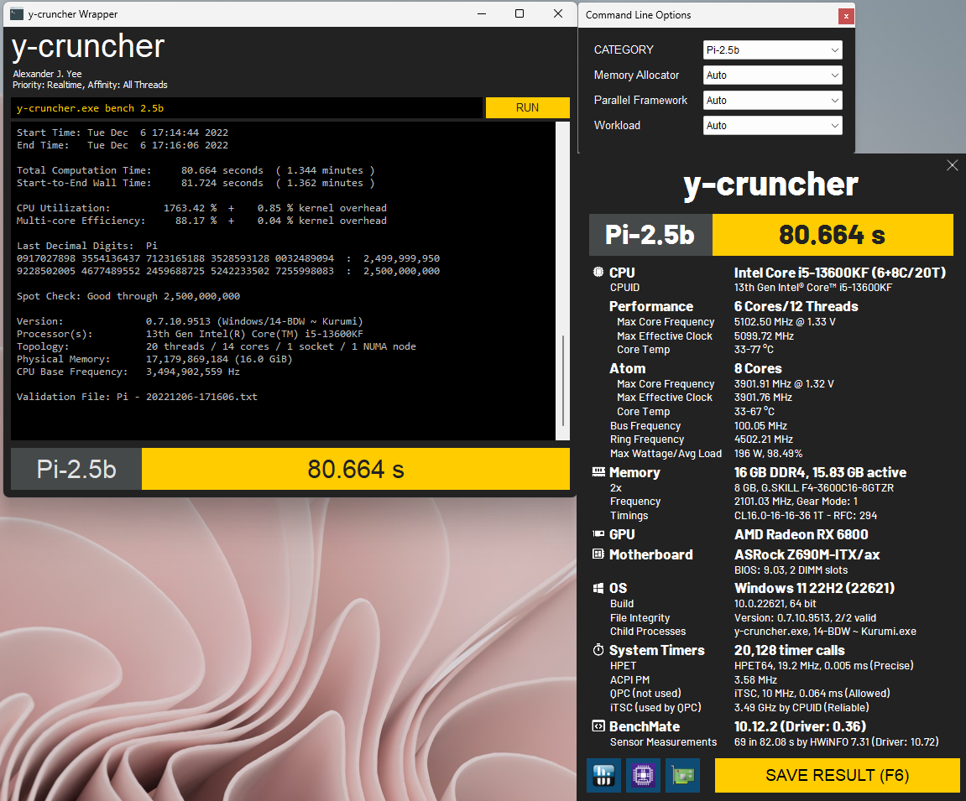Open the Parallel Framework dropdown
Image resolution: width=966 pixels, height=801 pixels.
pyautogui.click(x=773, y=101)
